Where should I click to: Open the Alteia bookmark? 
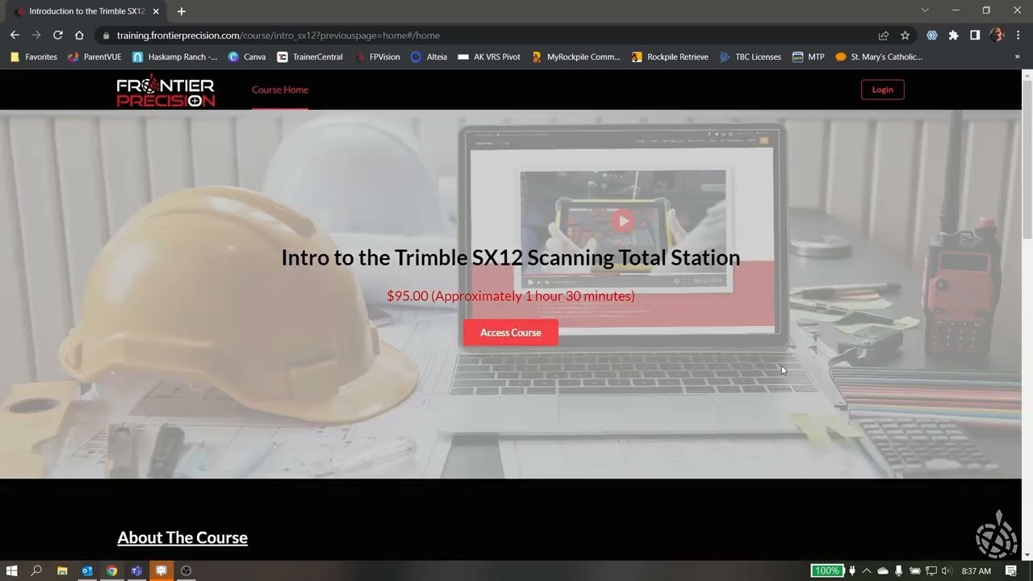click(x=429, y=57)
